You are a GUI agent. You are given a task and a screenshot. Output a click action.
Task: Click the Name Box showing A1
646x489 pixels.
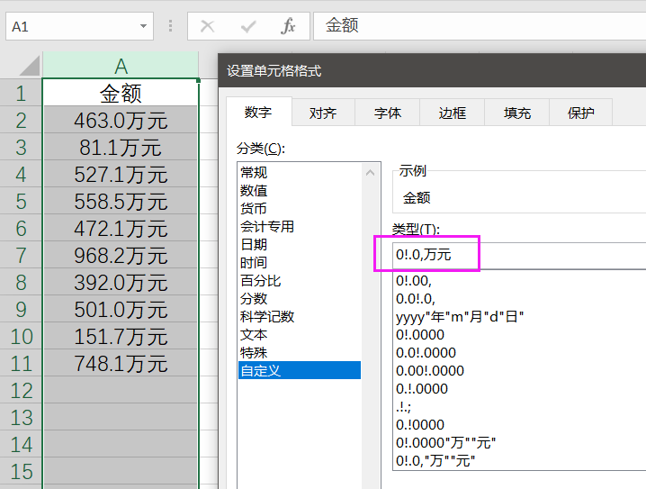pos(79,26)
